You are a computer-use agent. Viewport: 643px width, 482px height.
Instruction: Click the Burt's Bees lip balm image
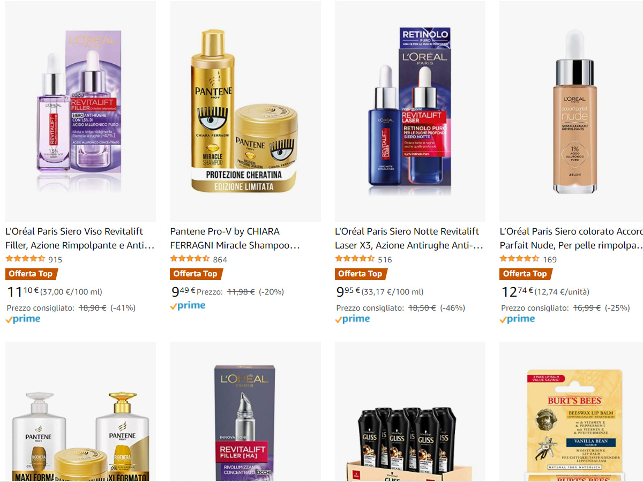571,412
